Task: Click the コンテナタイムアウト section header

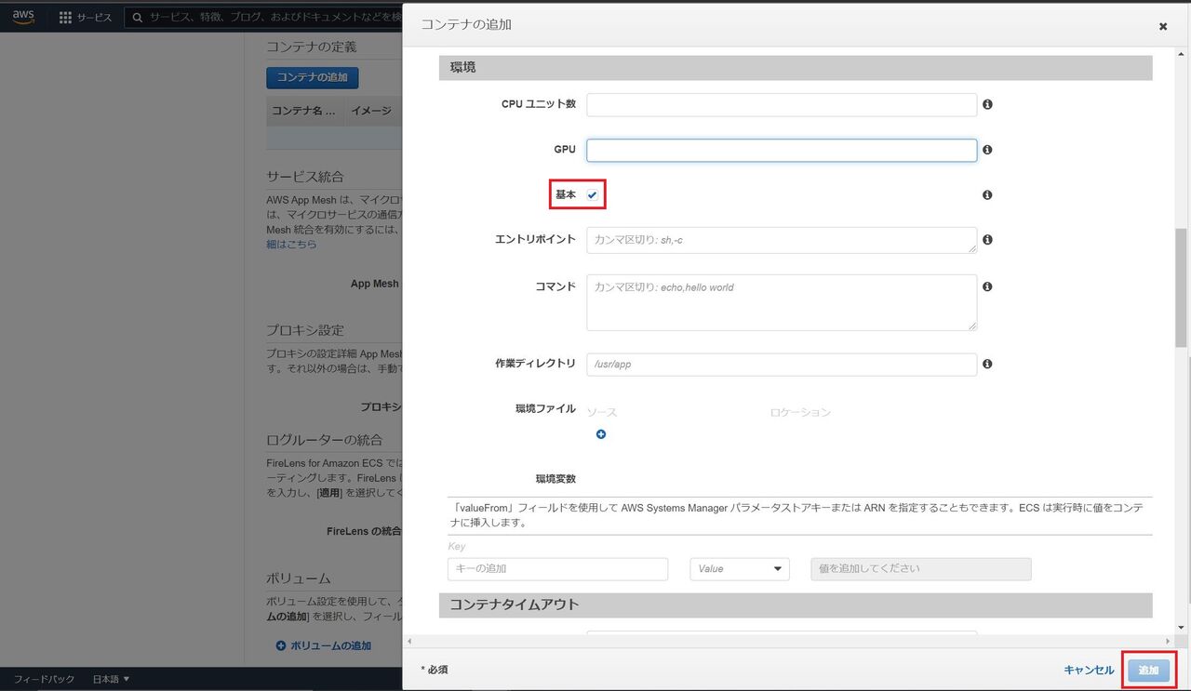Action: 796,605
